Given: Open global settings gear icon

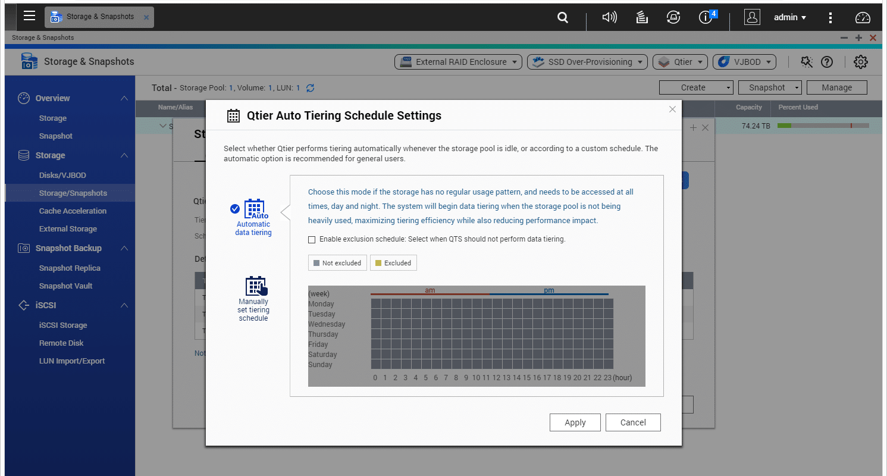Looking at the screenshot, I should [x=861, y=62].
